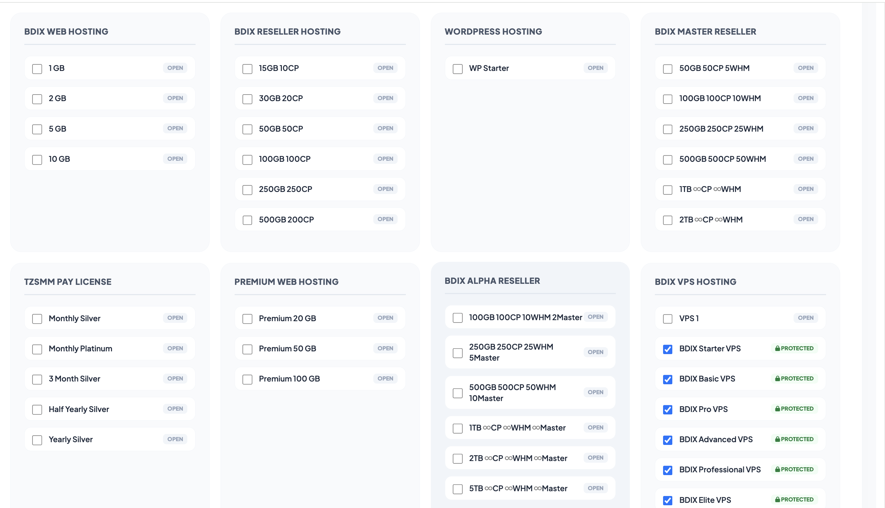Click the lock icon on BDIX Starter VPS
This screenshot has width=885, height=508.
777,348
